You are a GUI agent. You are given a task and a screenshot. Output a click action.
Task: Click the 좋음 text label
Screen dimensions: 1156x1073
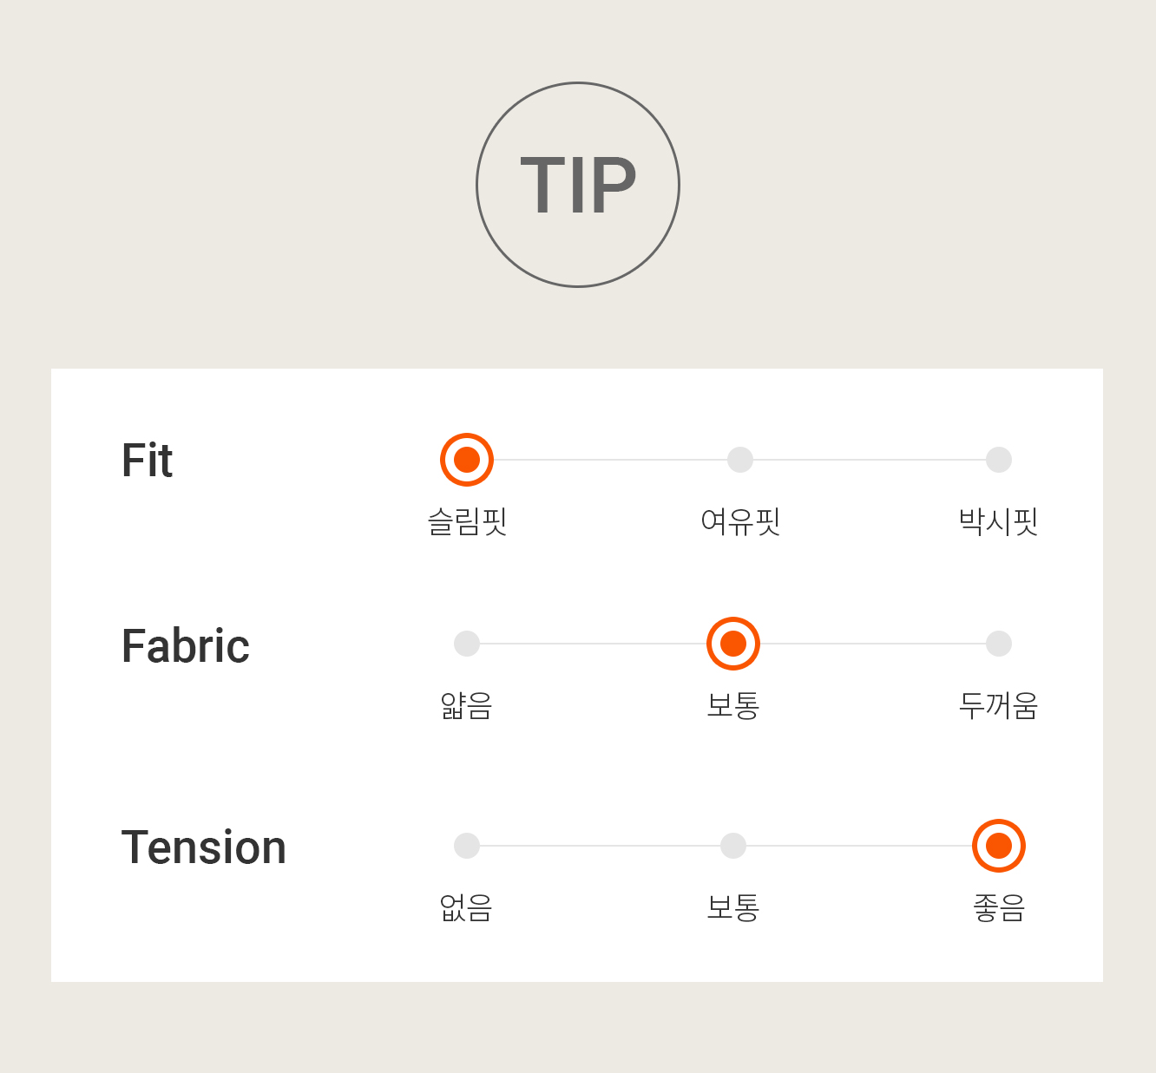[x=999, y=907]
